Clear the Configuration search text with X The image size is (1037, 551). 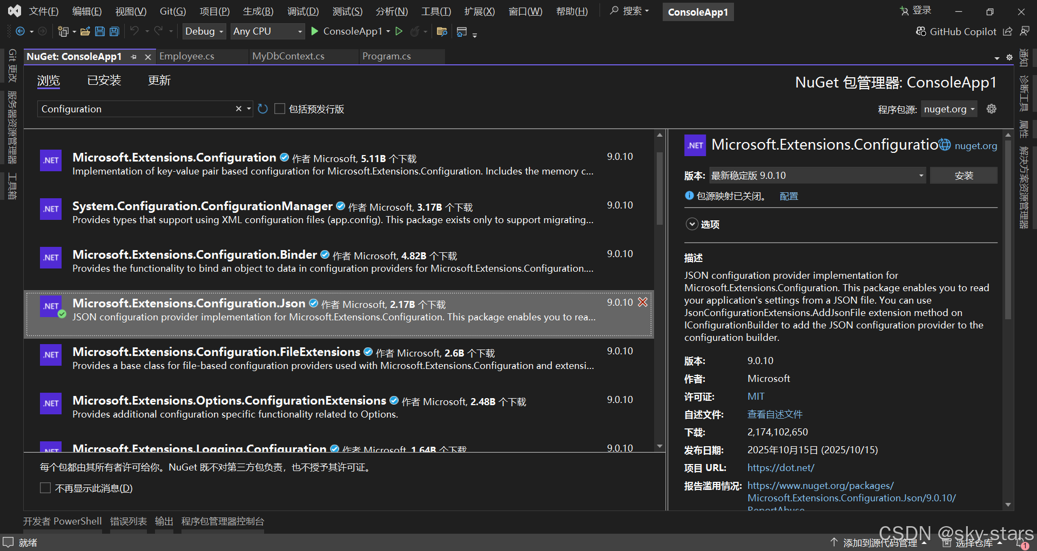click(x=238, y=109)
